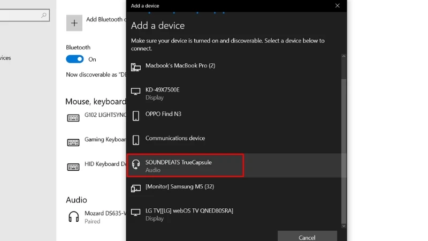428x241 pixels.
Task: Click the scroll up arrow in device list
Action: (343, 56)
